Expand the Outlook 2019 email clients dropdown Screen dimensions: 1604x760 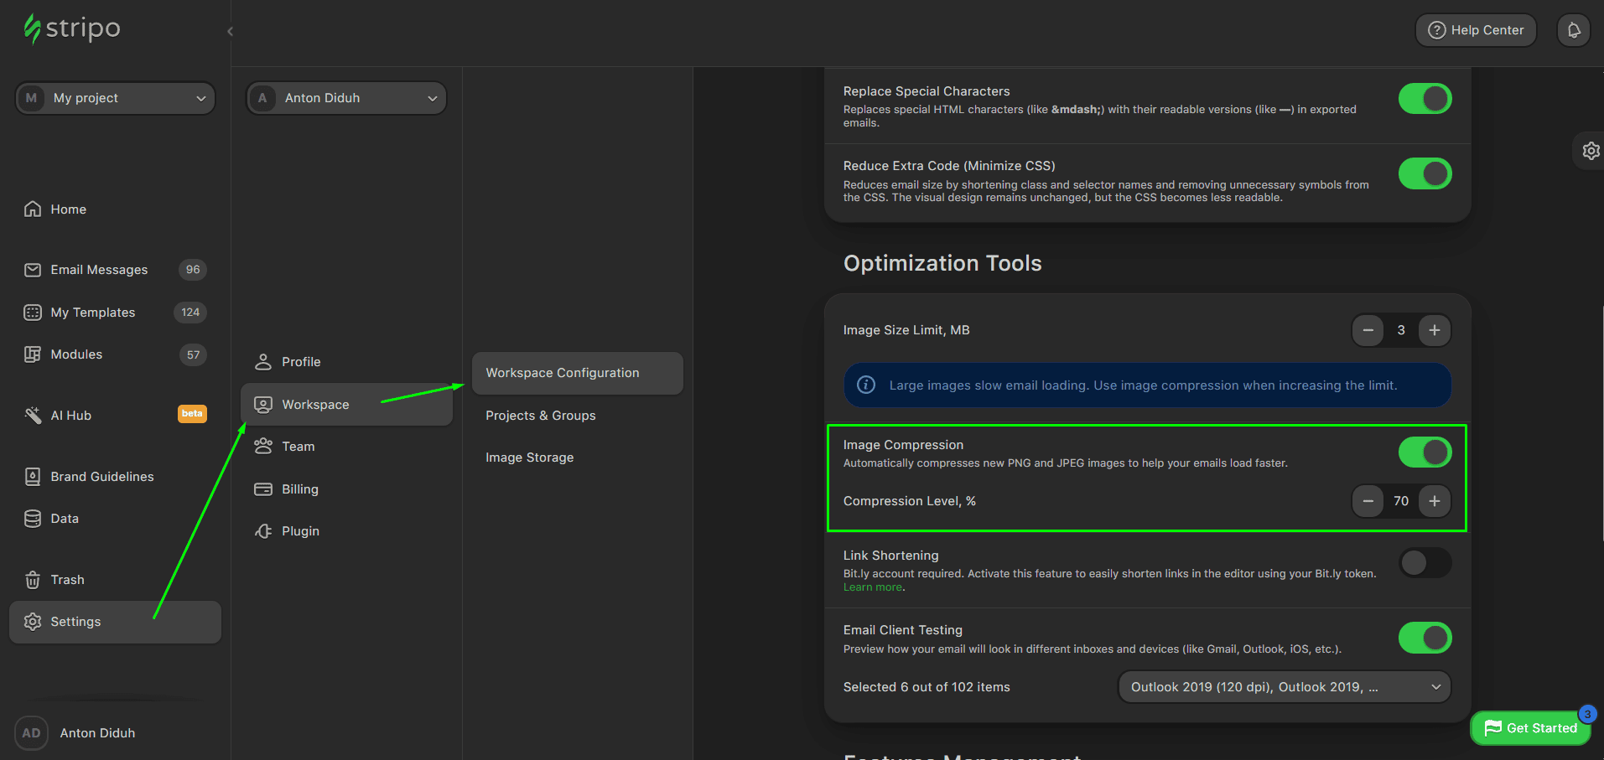point(1284,687)
